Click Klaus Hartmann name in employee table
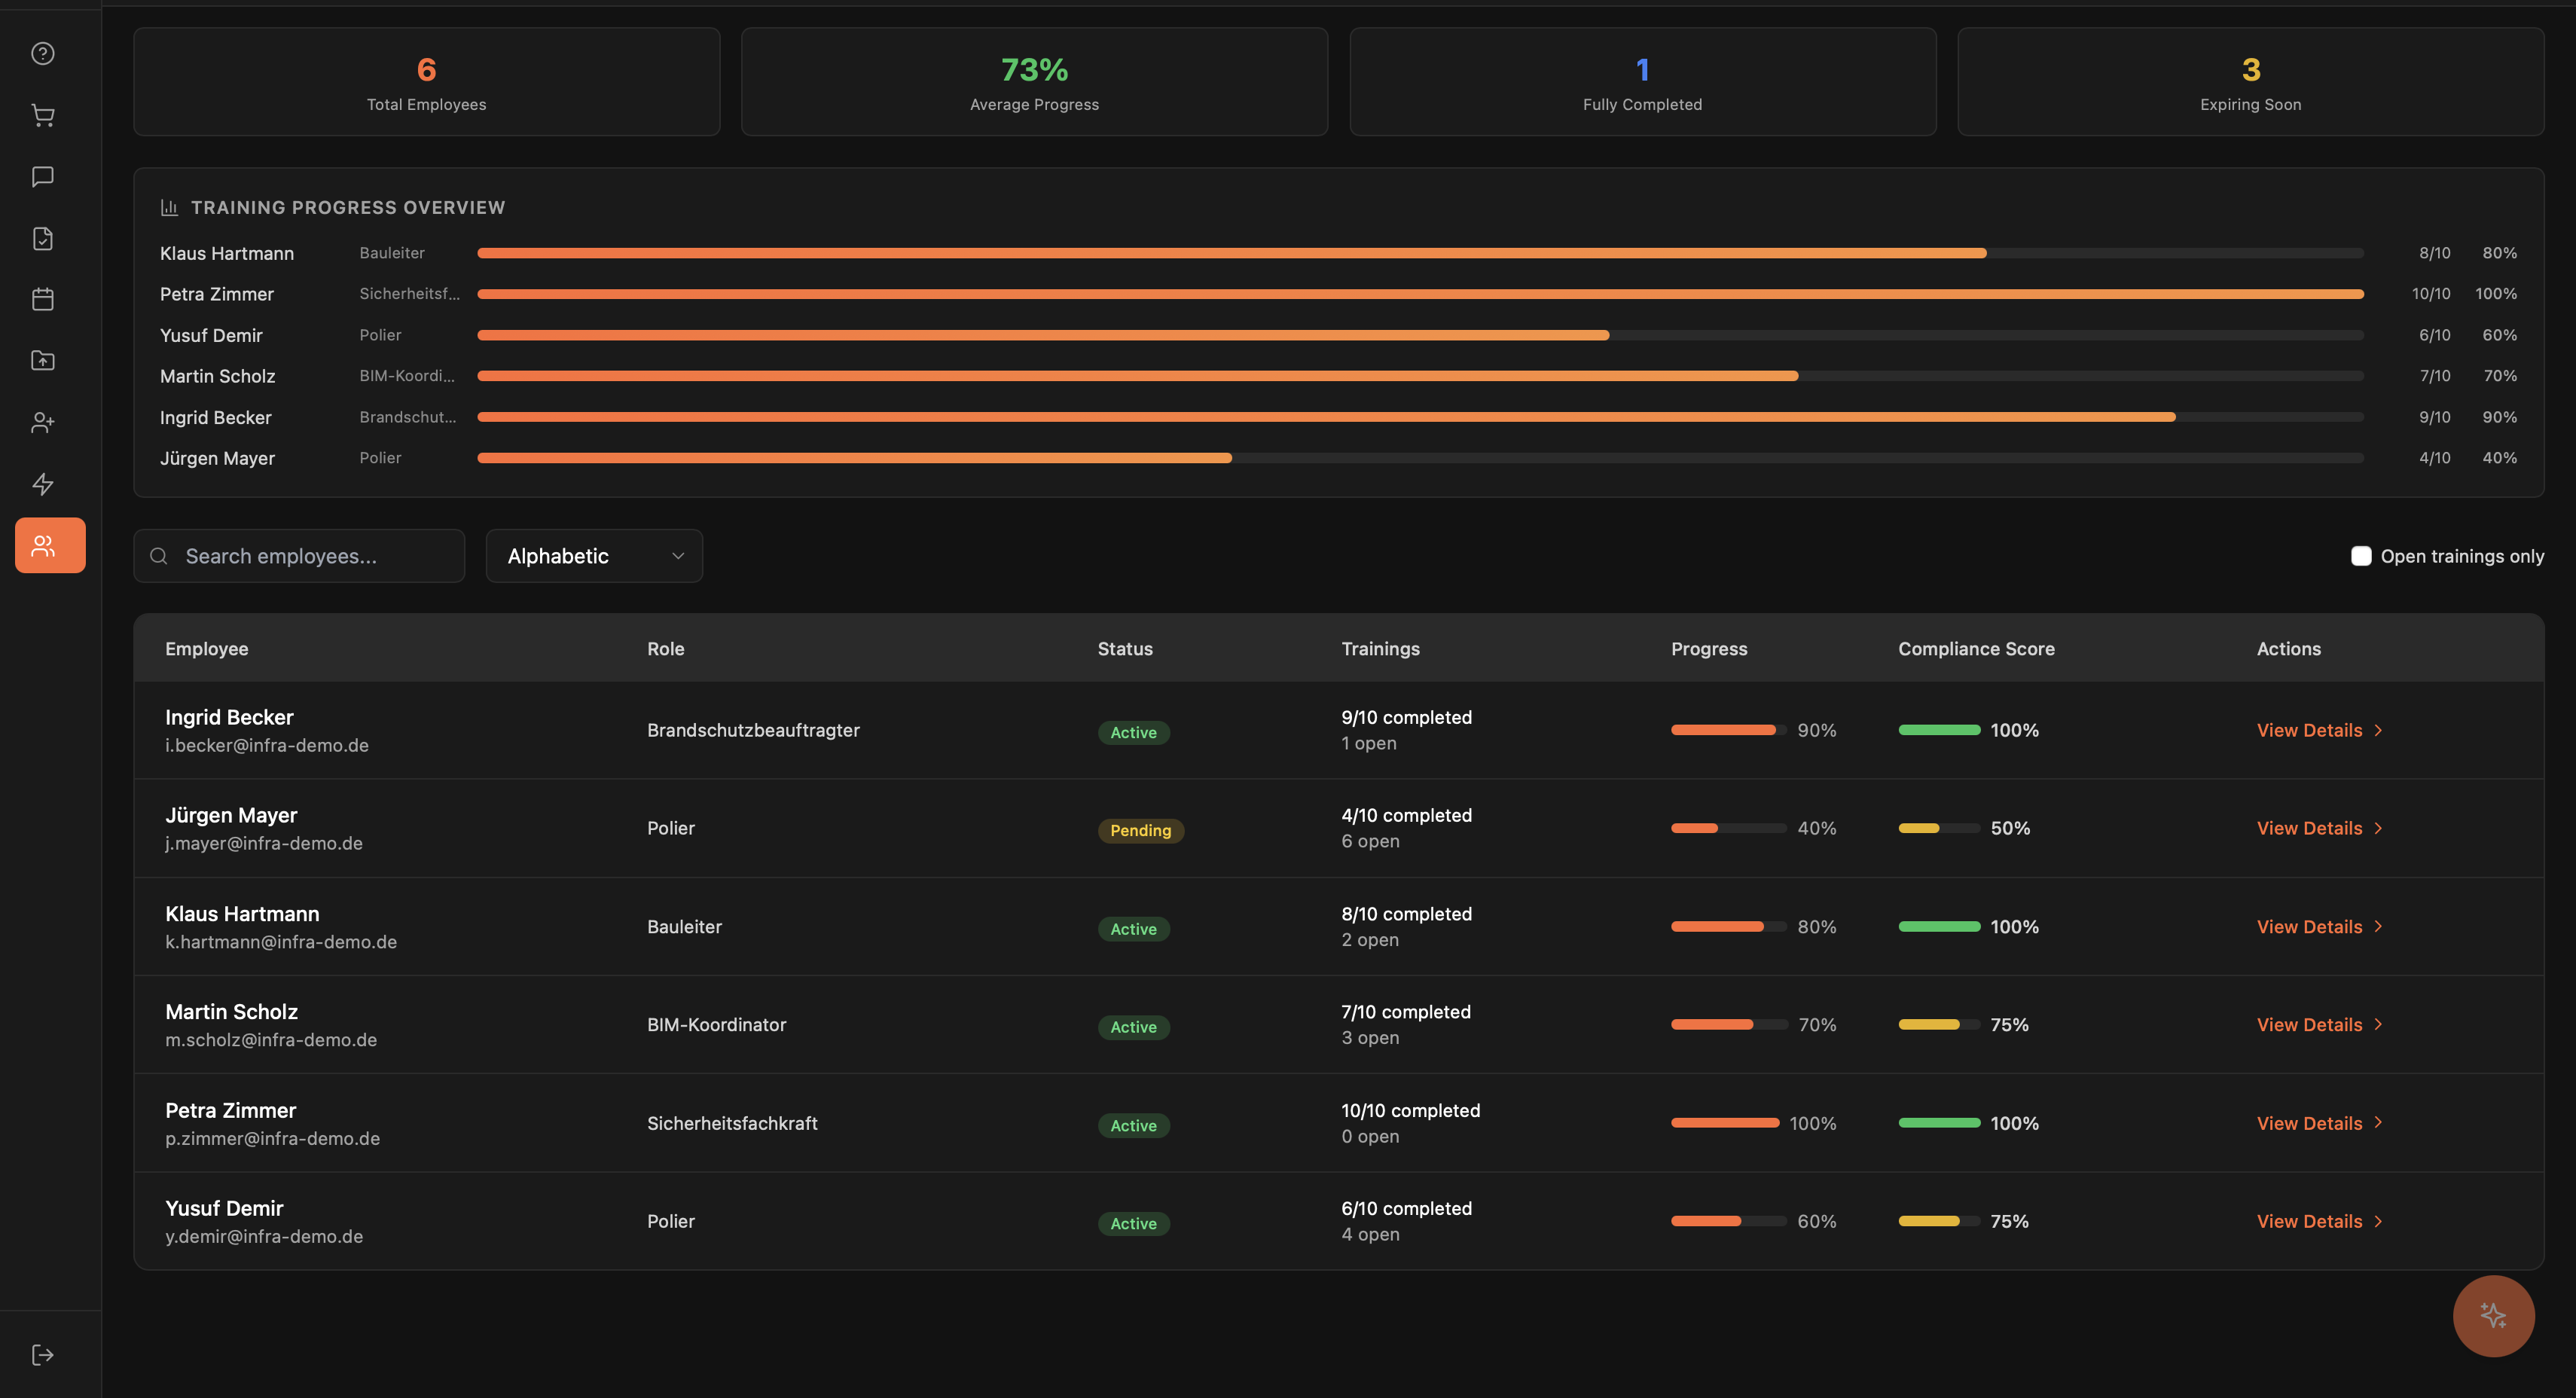Viewport: 2576px width, 1398px height. pos(242,914)
